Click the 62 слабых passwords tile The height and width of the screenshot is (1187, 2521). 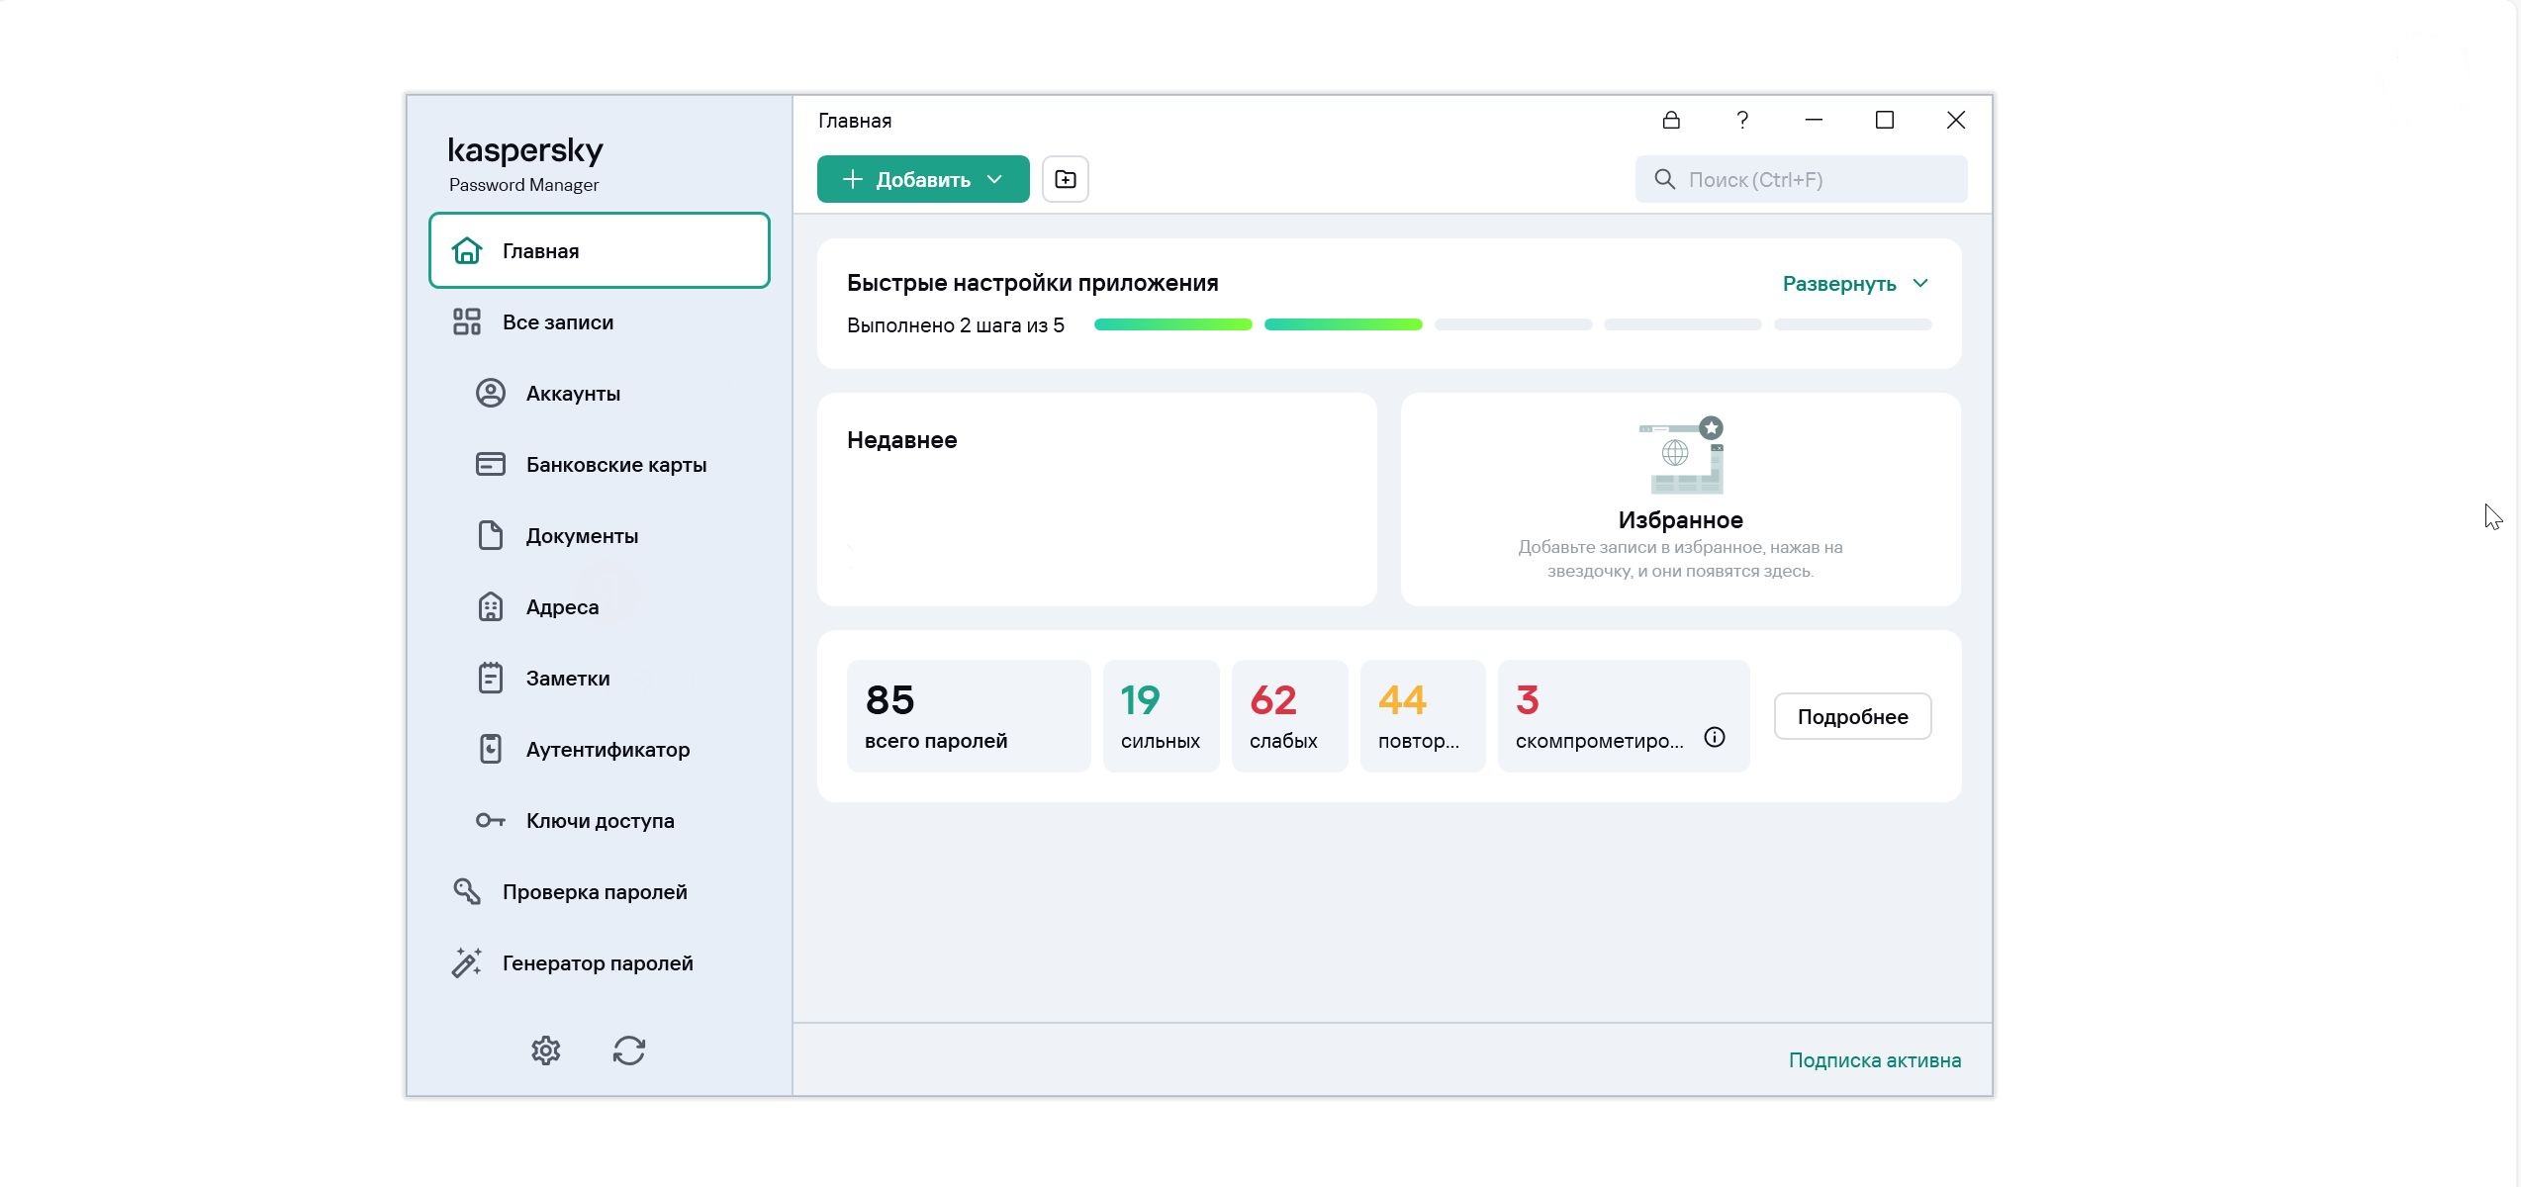[x=1288, y=716]
